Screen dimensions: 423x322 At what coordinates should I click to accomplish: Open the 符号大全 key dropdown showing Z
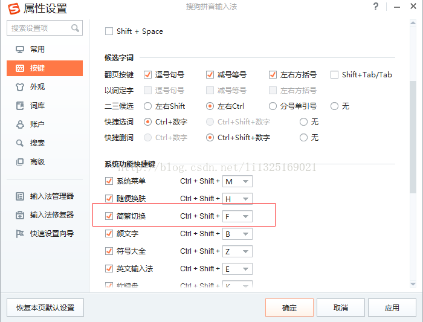[237, 251]
